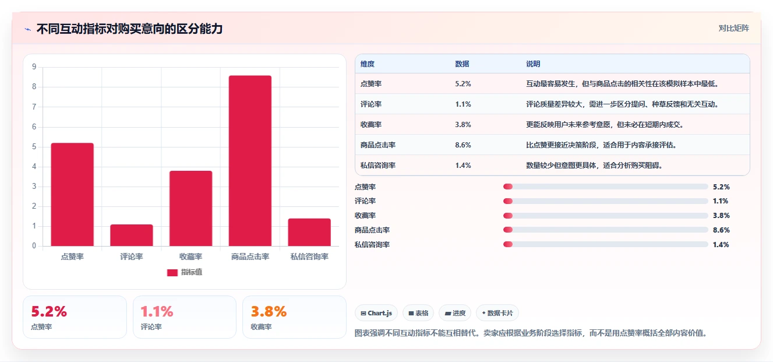Click the 1.4% value in the table
The image size is (773, 362).
tap(463, 166)
